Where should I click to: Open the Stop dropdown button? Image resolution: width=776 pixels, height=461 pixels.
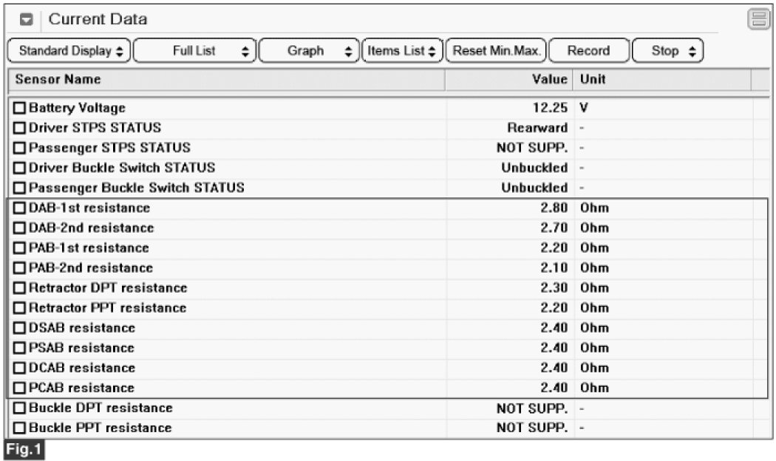(668, 51)
